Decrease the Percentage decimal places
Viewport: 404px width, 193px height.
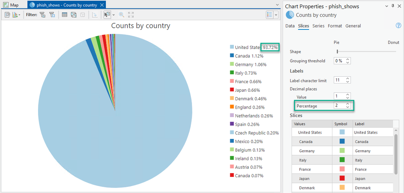pyautogui.click(x=348, y=107)
